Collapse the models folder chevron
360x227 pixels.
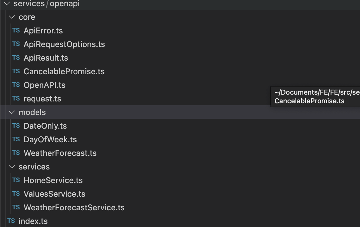tap(12, 112)
